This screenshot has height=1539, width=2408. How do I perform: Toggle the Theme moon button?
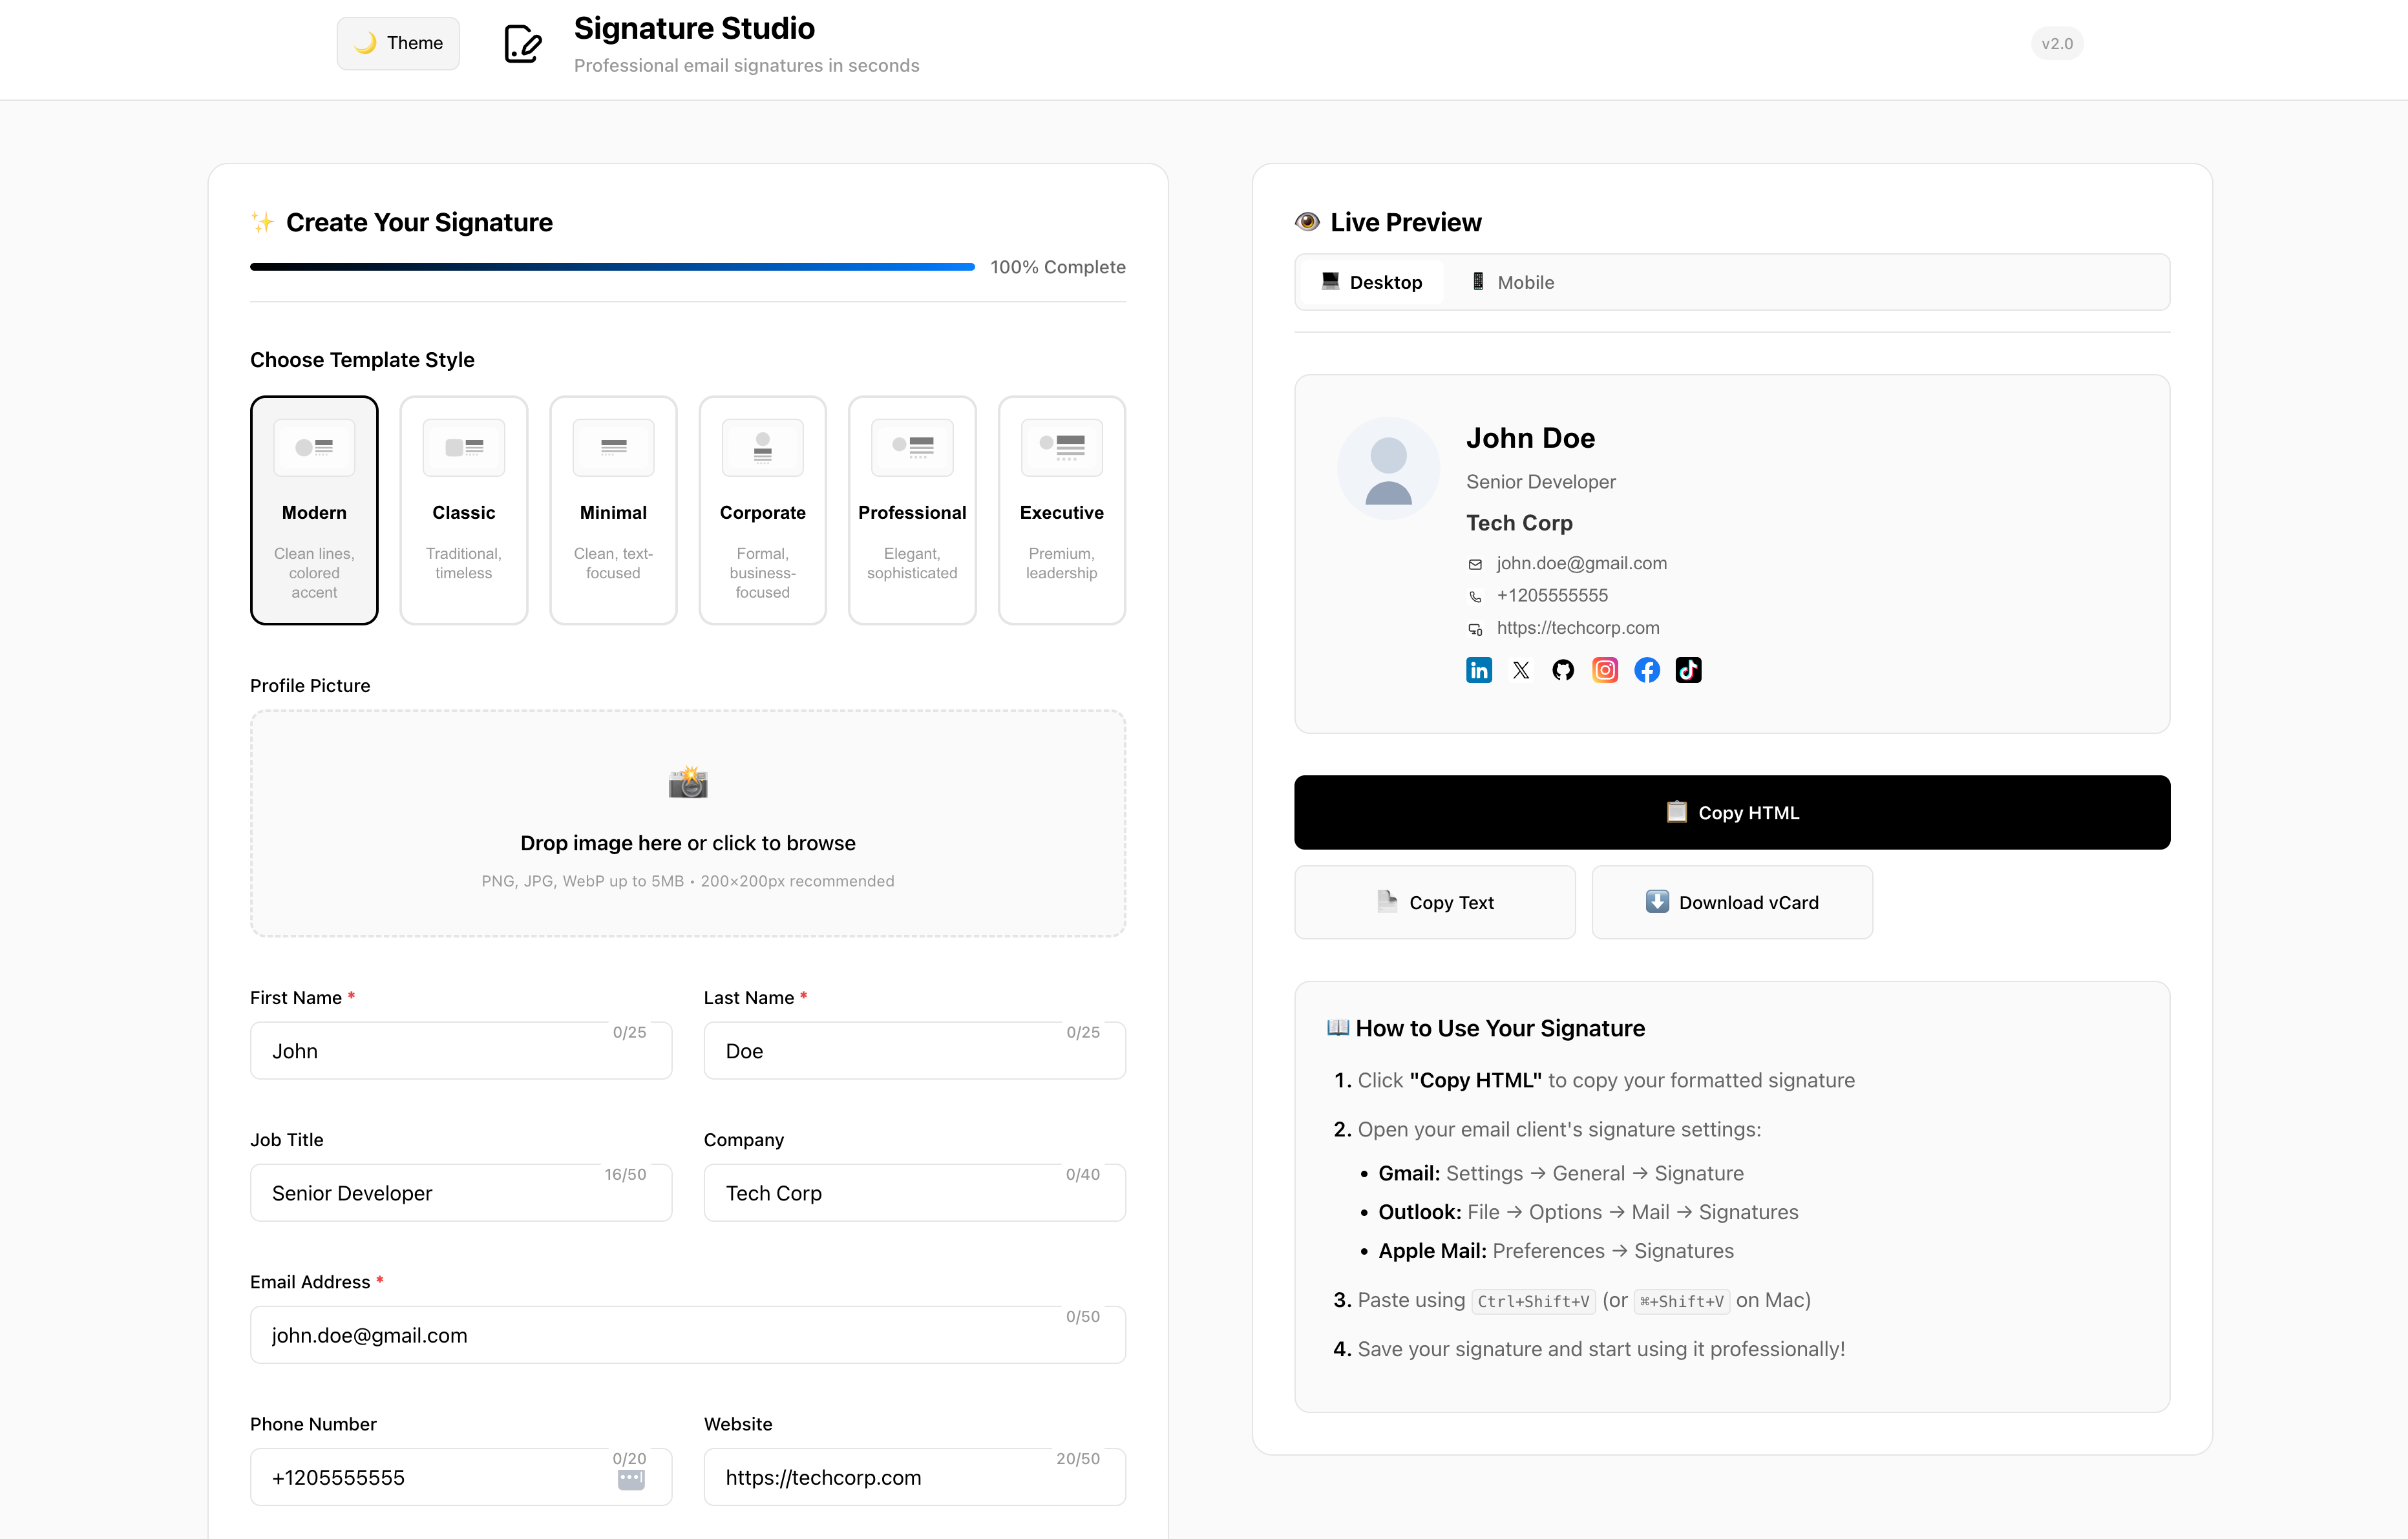398,43
